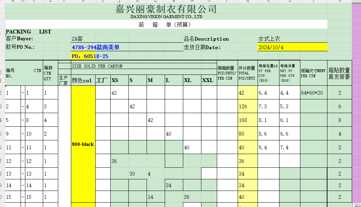
Task: Select the yellow PO:60518-25 cell
Action: pos(90,56)
